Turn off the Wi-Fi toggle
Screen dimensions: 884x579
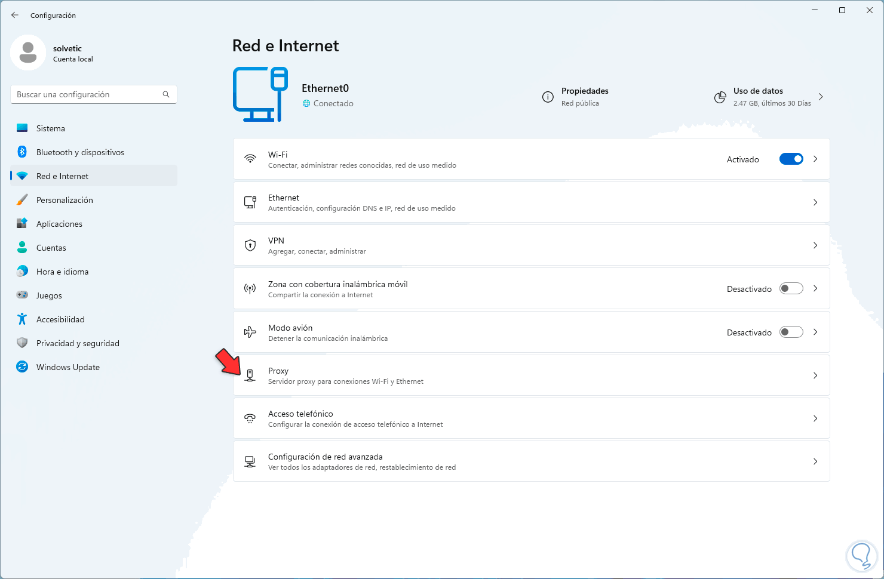tap(791, 159)
